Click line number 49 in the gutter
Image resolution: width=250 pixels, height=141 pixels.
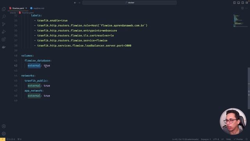16,101
